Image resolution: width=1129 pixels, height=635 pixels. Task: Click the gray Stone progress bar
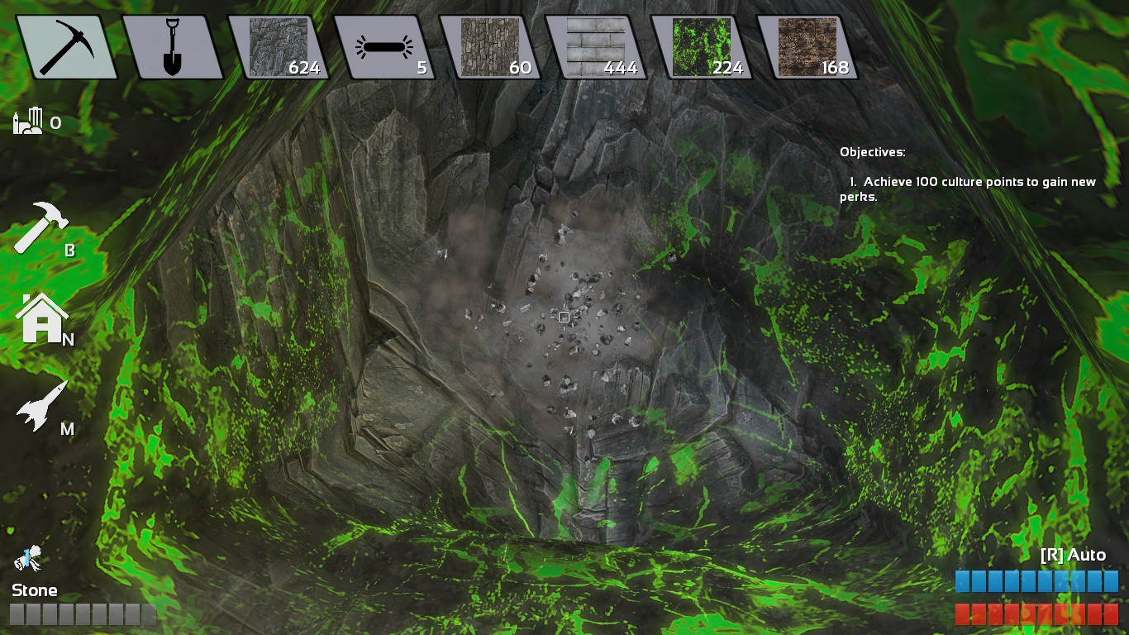(83, 614)
